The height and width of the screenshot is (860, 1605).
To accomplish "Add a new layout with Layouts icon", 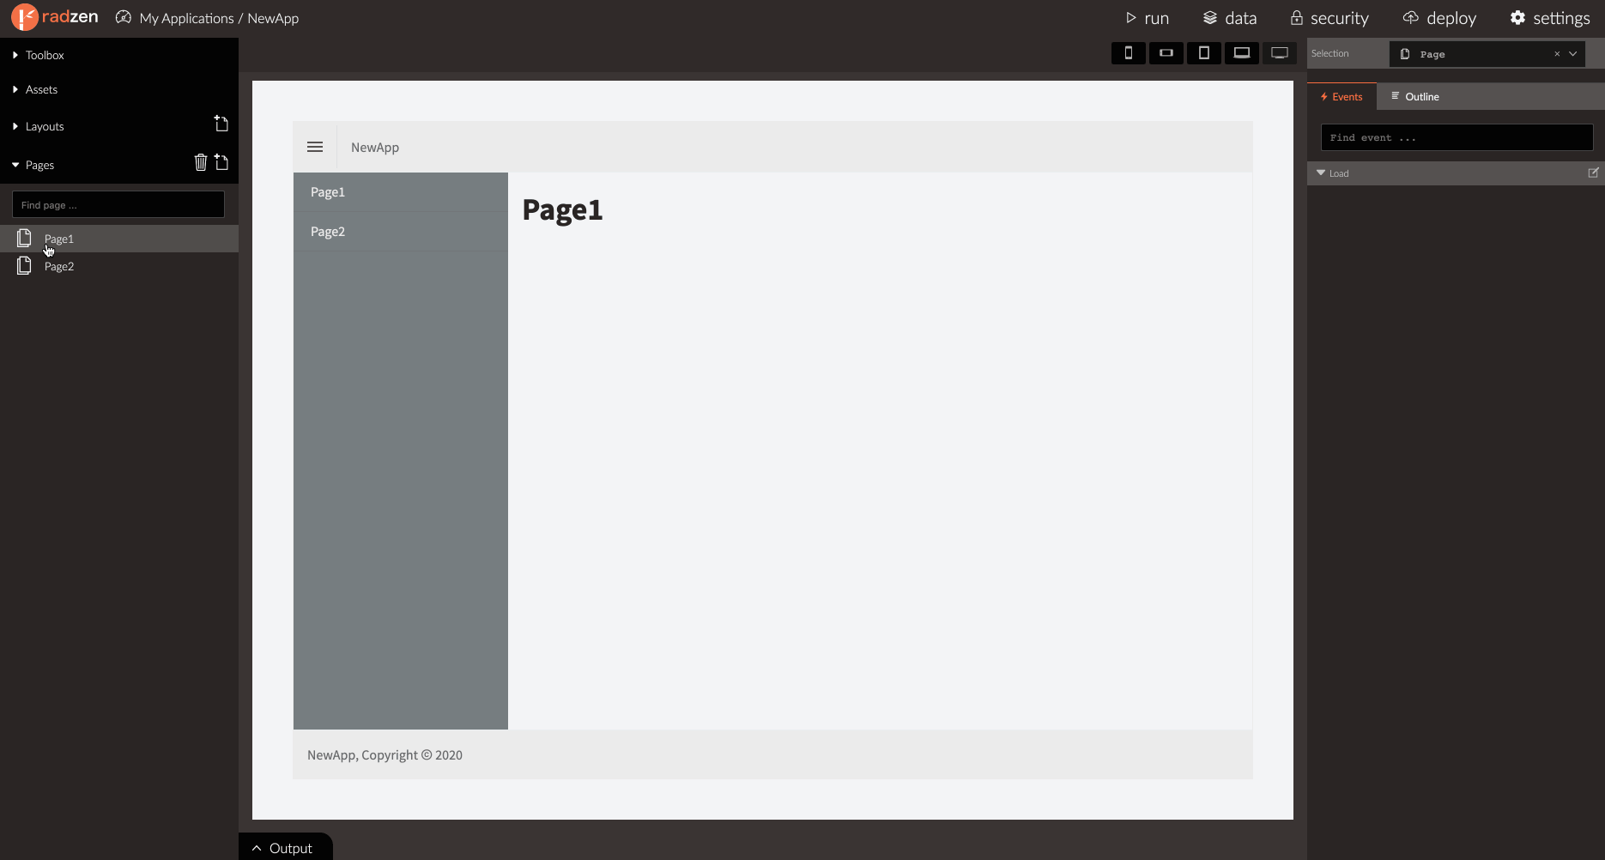I will [x=221, y=124].
